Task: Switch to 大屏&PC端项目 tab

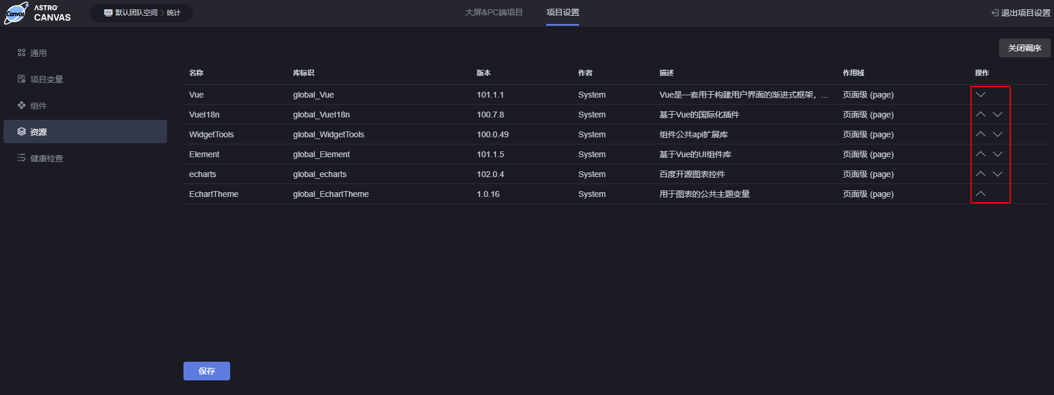Action: click(x=494, y=12)
